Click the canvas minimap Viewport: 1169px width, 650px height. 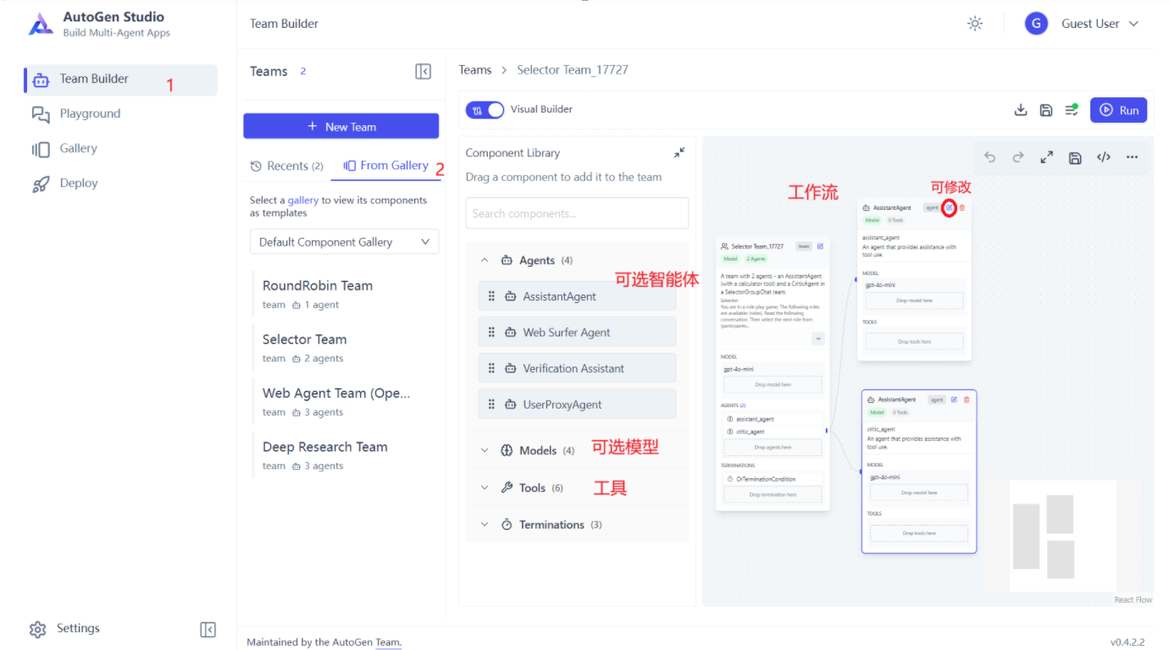[1062, 535]
